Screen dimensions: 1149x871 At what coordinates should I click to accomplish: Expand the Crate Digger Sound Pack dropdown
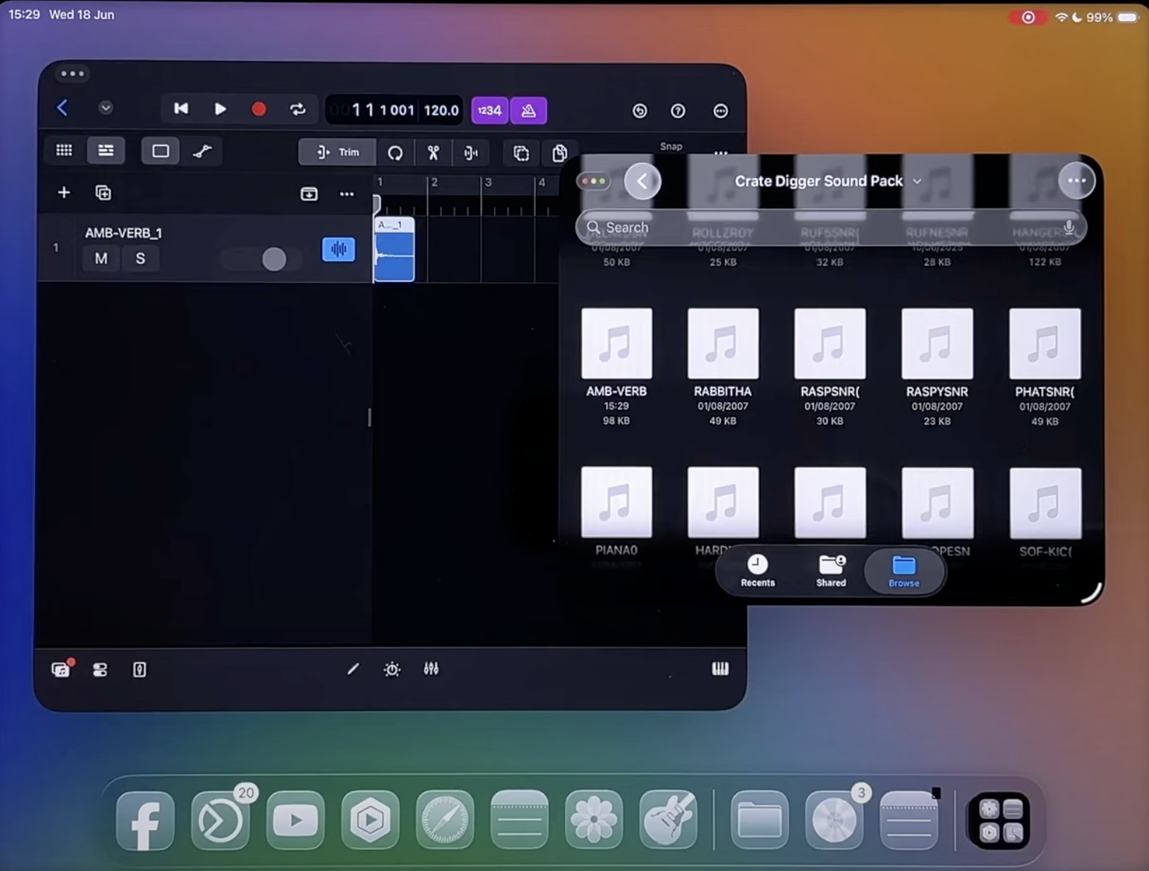pos(917,182)
